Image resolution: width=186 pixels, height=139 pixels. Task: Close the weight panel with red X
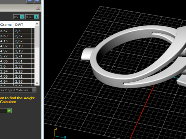[38, 8]
